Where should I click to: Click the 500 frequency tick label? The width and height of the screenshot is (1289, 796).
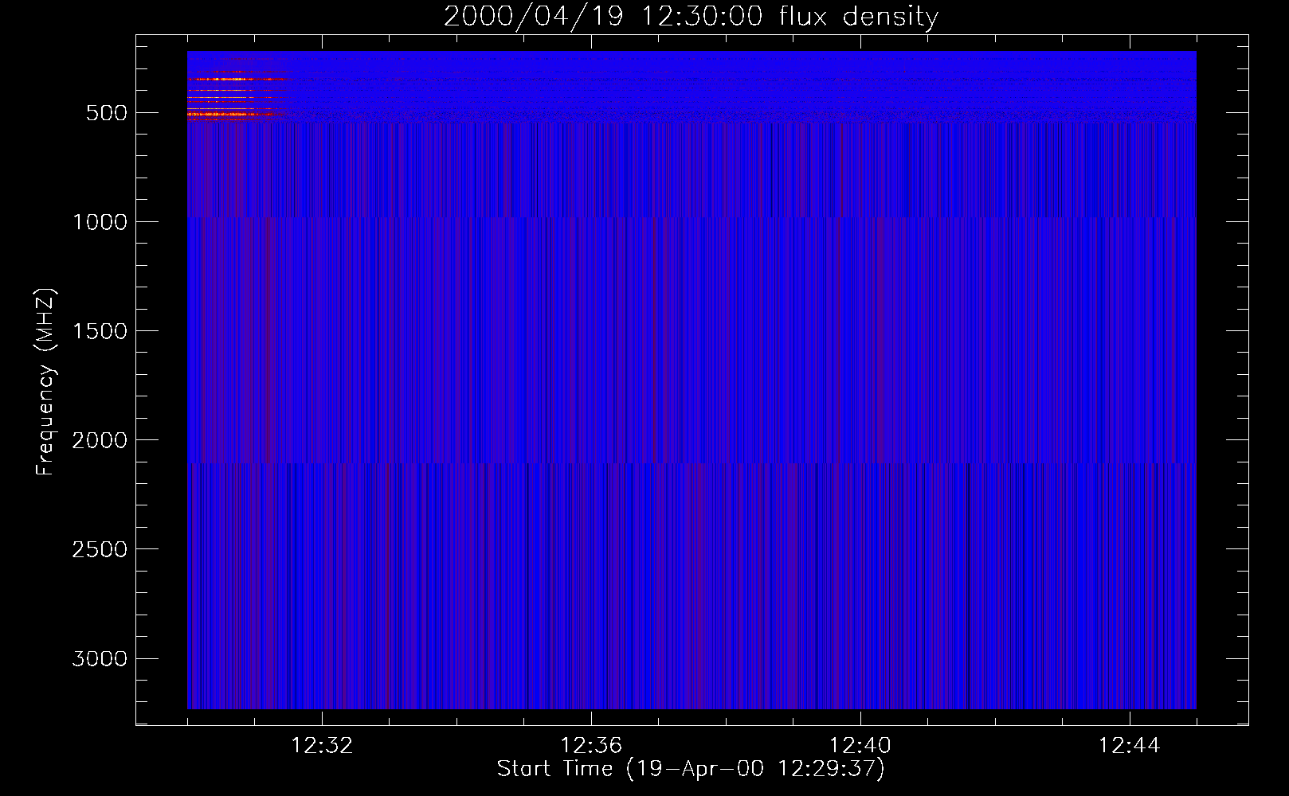pos(107,113)
